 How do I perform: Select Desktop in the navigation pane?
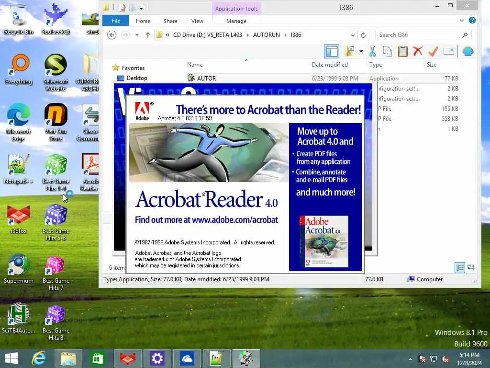coord(136,78)
